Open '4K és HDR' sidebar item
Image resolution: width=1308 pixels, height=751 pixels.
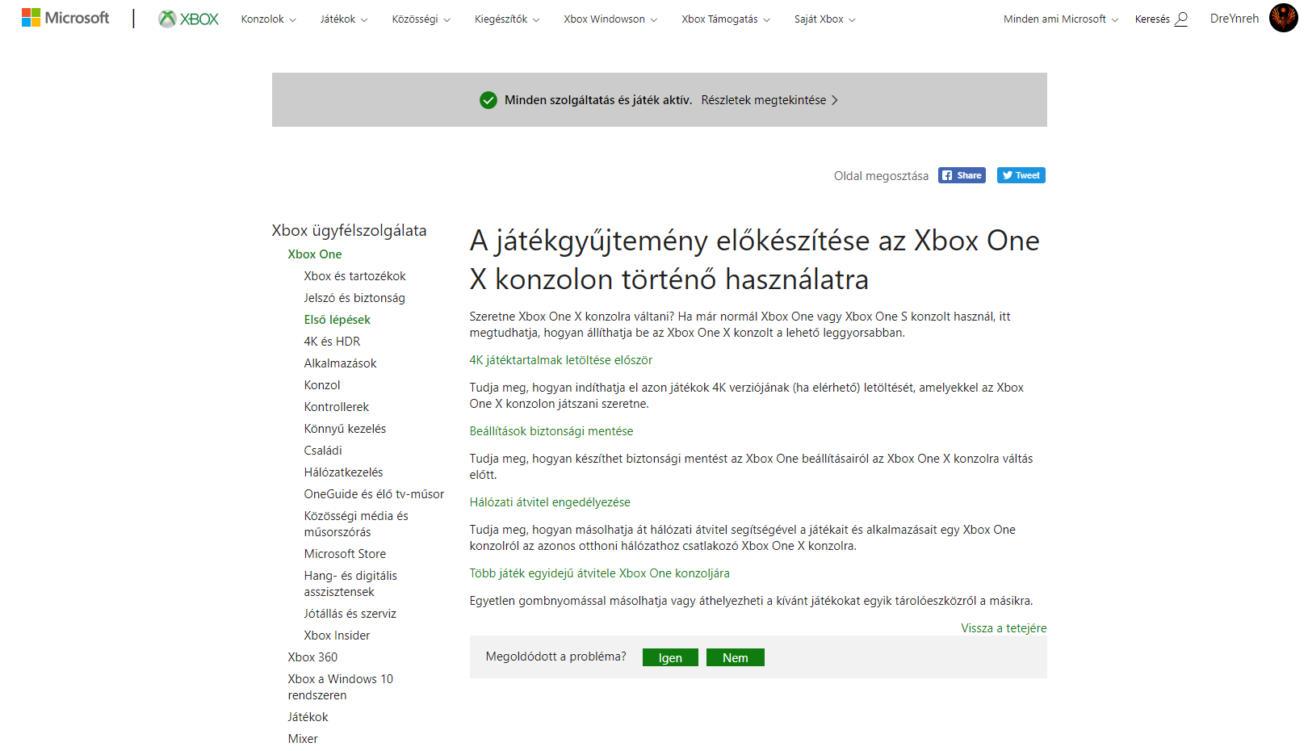pyautogui.click(x=333, y=342)
